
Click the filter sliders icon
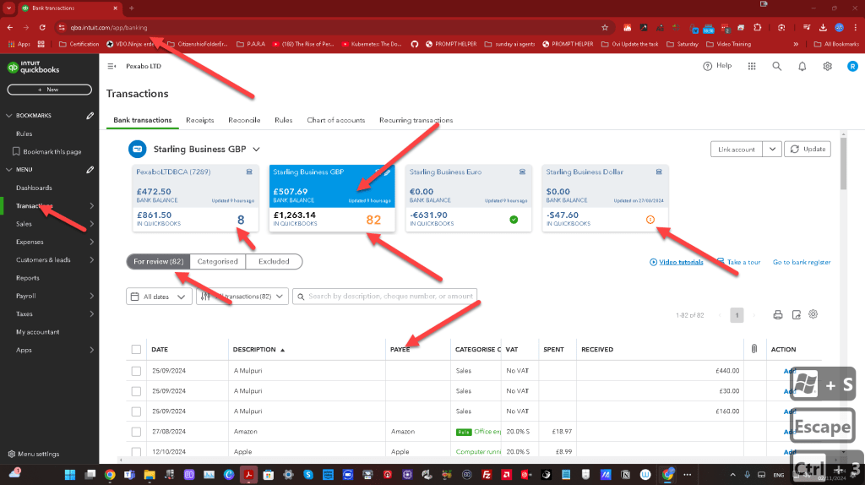(x=205, y=297)
